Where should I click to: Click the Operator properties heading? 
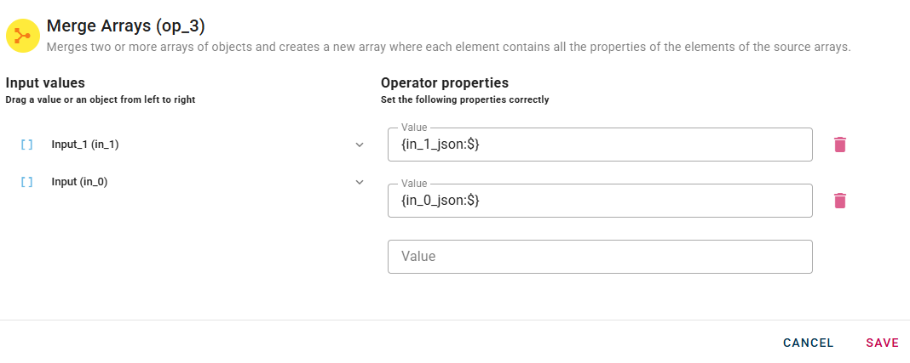tap(445, 83)
